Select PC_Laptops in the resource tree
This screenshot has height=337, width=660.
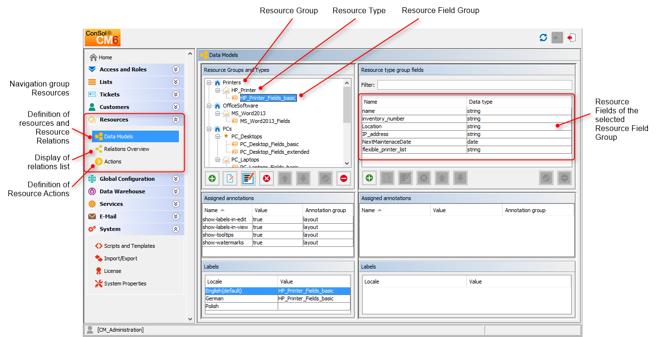(x=245, y=160)
